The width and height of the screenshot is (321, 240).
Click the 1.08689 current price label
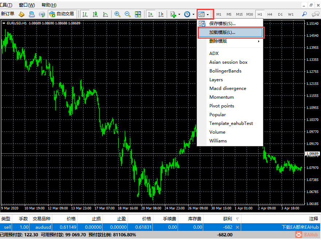point(312,154)
